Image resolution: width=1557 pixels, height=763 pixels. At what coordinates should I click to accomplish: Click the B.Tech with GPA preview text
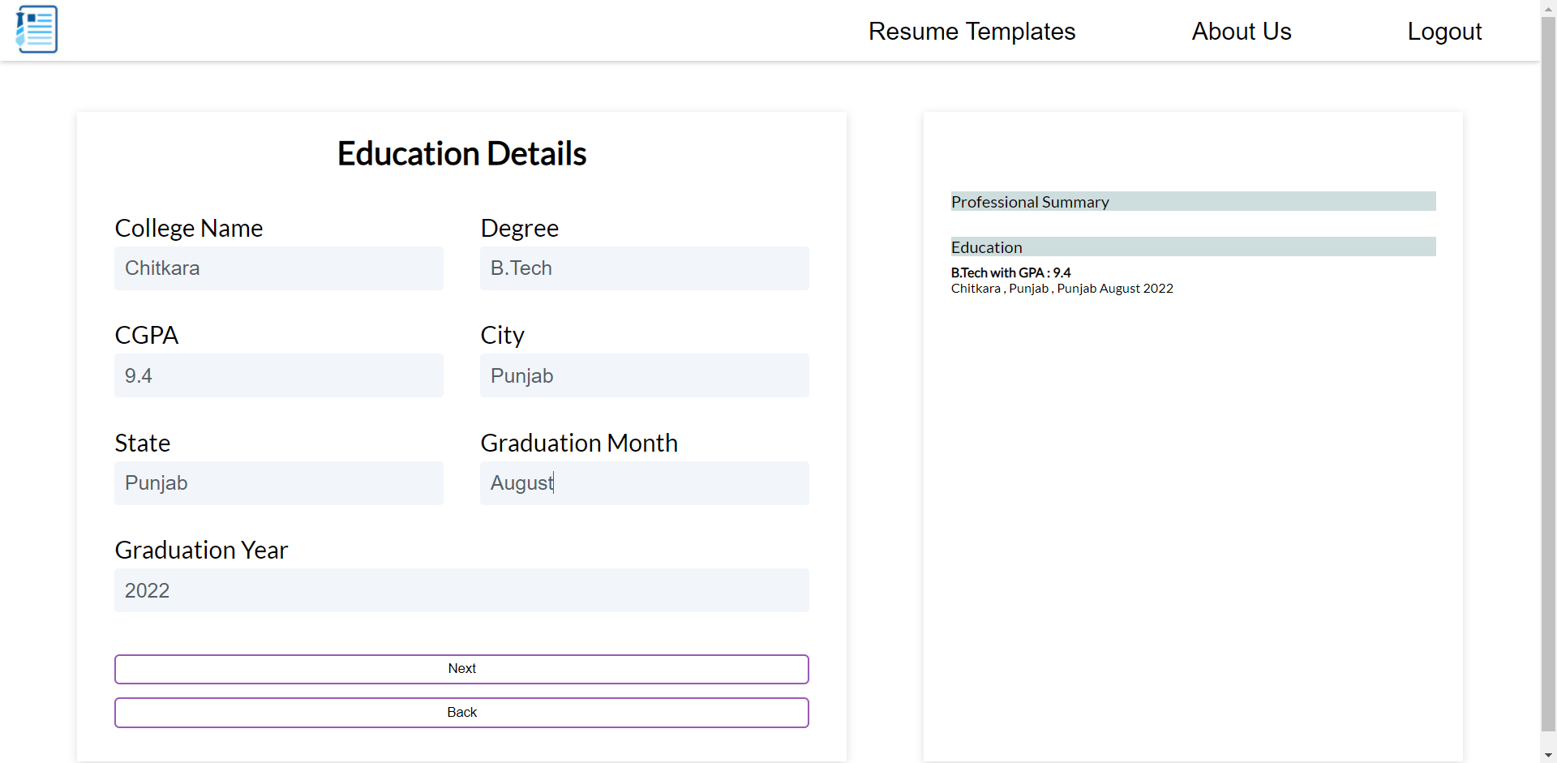(x=1011, y=272)
